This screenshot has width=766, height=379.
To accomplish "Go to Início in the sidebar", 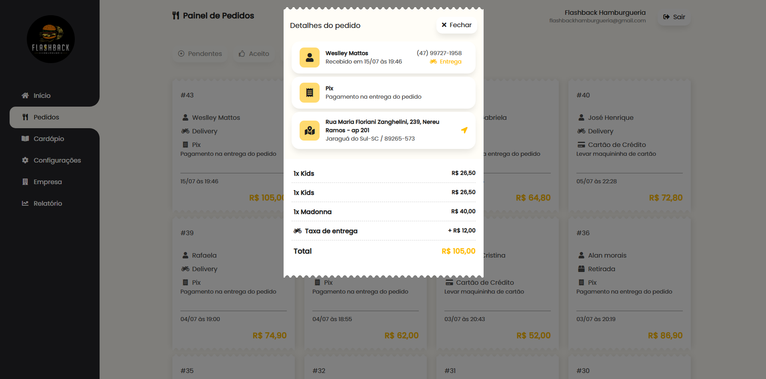I will pos(42,95).
